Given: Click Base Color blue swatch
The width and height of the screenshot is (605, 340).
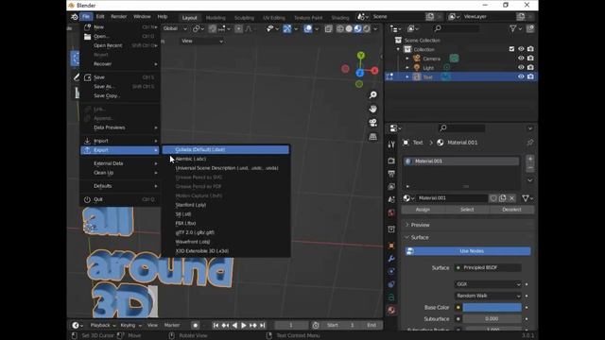Looking at the screenshot, I should 492,308.
